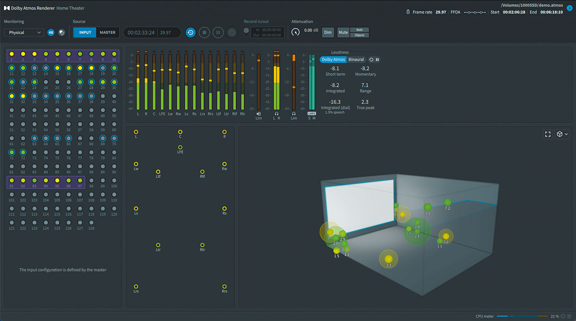Click the C speaker in the layout

180,131
